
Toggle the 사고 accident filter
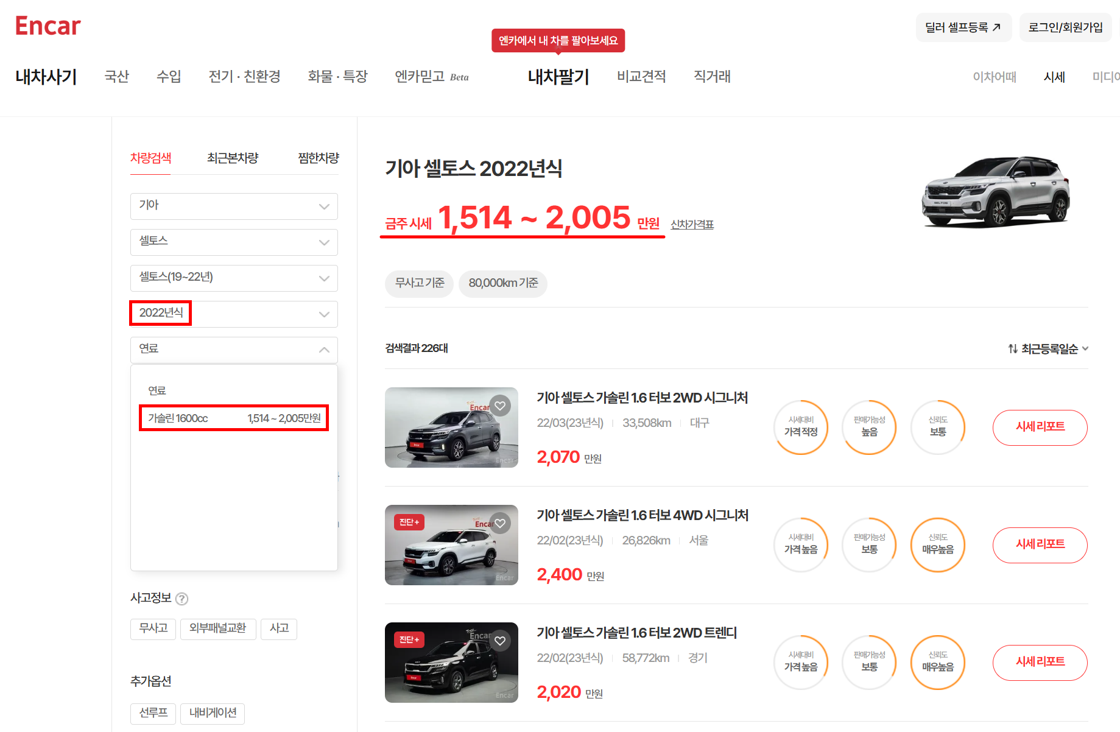(x=279, y=628)
